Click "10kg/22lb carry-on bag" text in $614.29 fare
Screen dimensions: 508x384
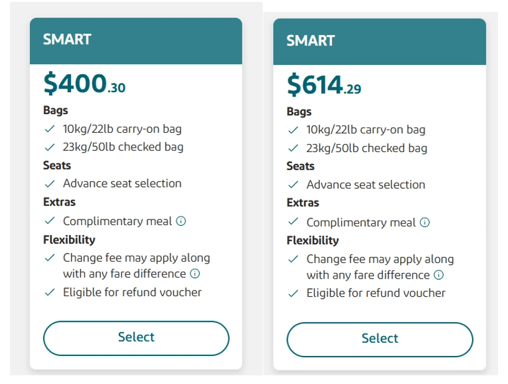click(x=365, y=130)
